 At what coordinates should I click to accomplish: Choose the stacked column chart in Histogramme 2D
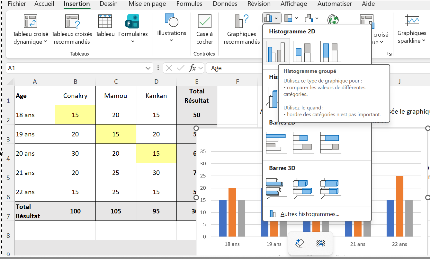303,52
